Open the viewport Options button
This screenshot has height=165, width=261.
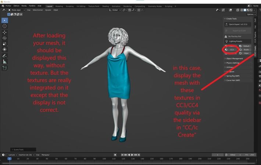tap(250, 14)
